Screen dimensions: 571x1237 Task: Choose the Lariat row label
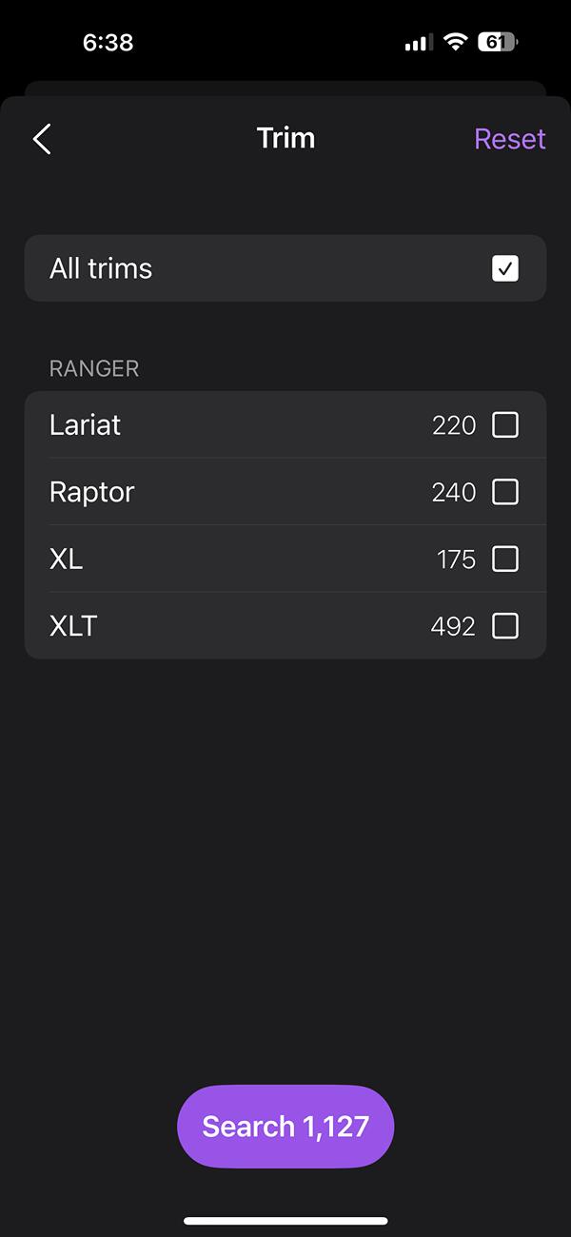click(x=85, y=424)
